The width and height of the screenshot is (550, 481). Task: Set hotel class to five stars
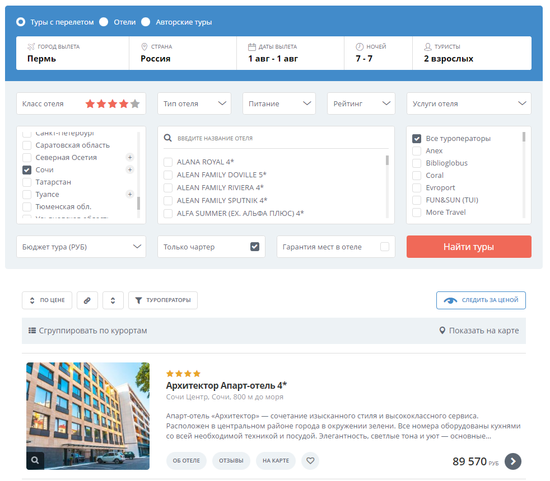(135, 103)
